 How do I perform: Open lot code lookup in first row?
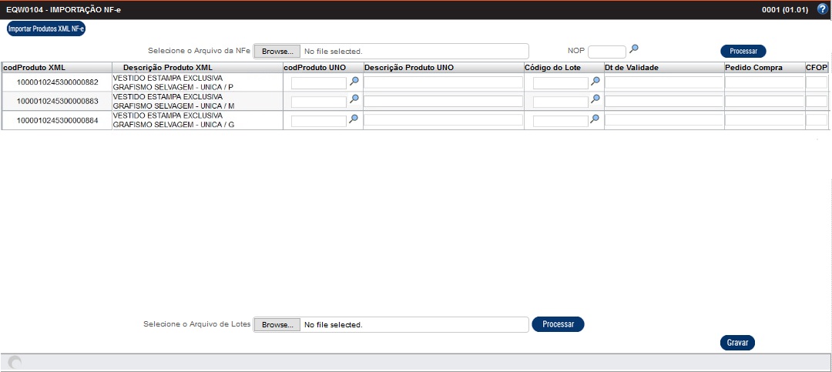point(595,81)
